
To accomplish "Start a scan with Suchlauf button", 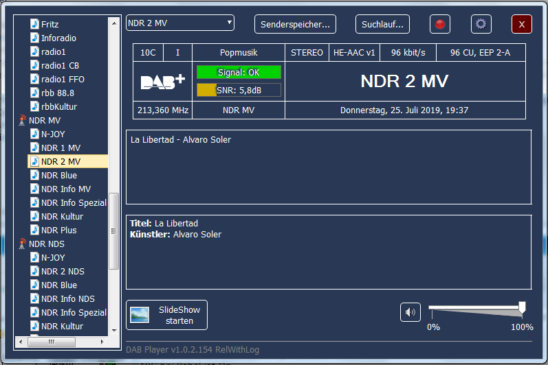I will pos(382,24).
